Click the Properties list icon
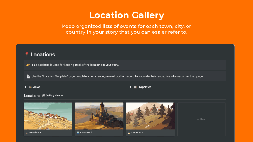Viewport: 253px width, 142px height. point(135,87)
